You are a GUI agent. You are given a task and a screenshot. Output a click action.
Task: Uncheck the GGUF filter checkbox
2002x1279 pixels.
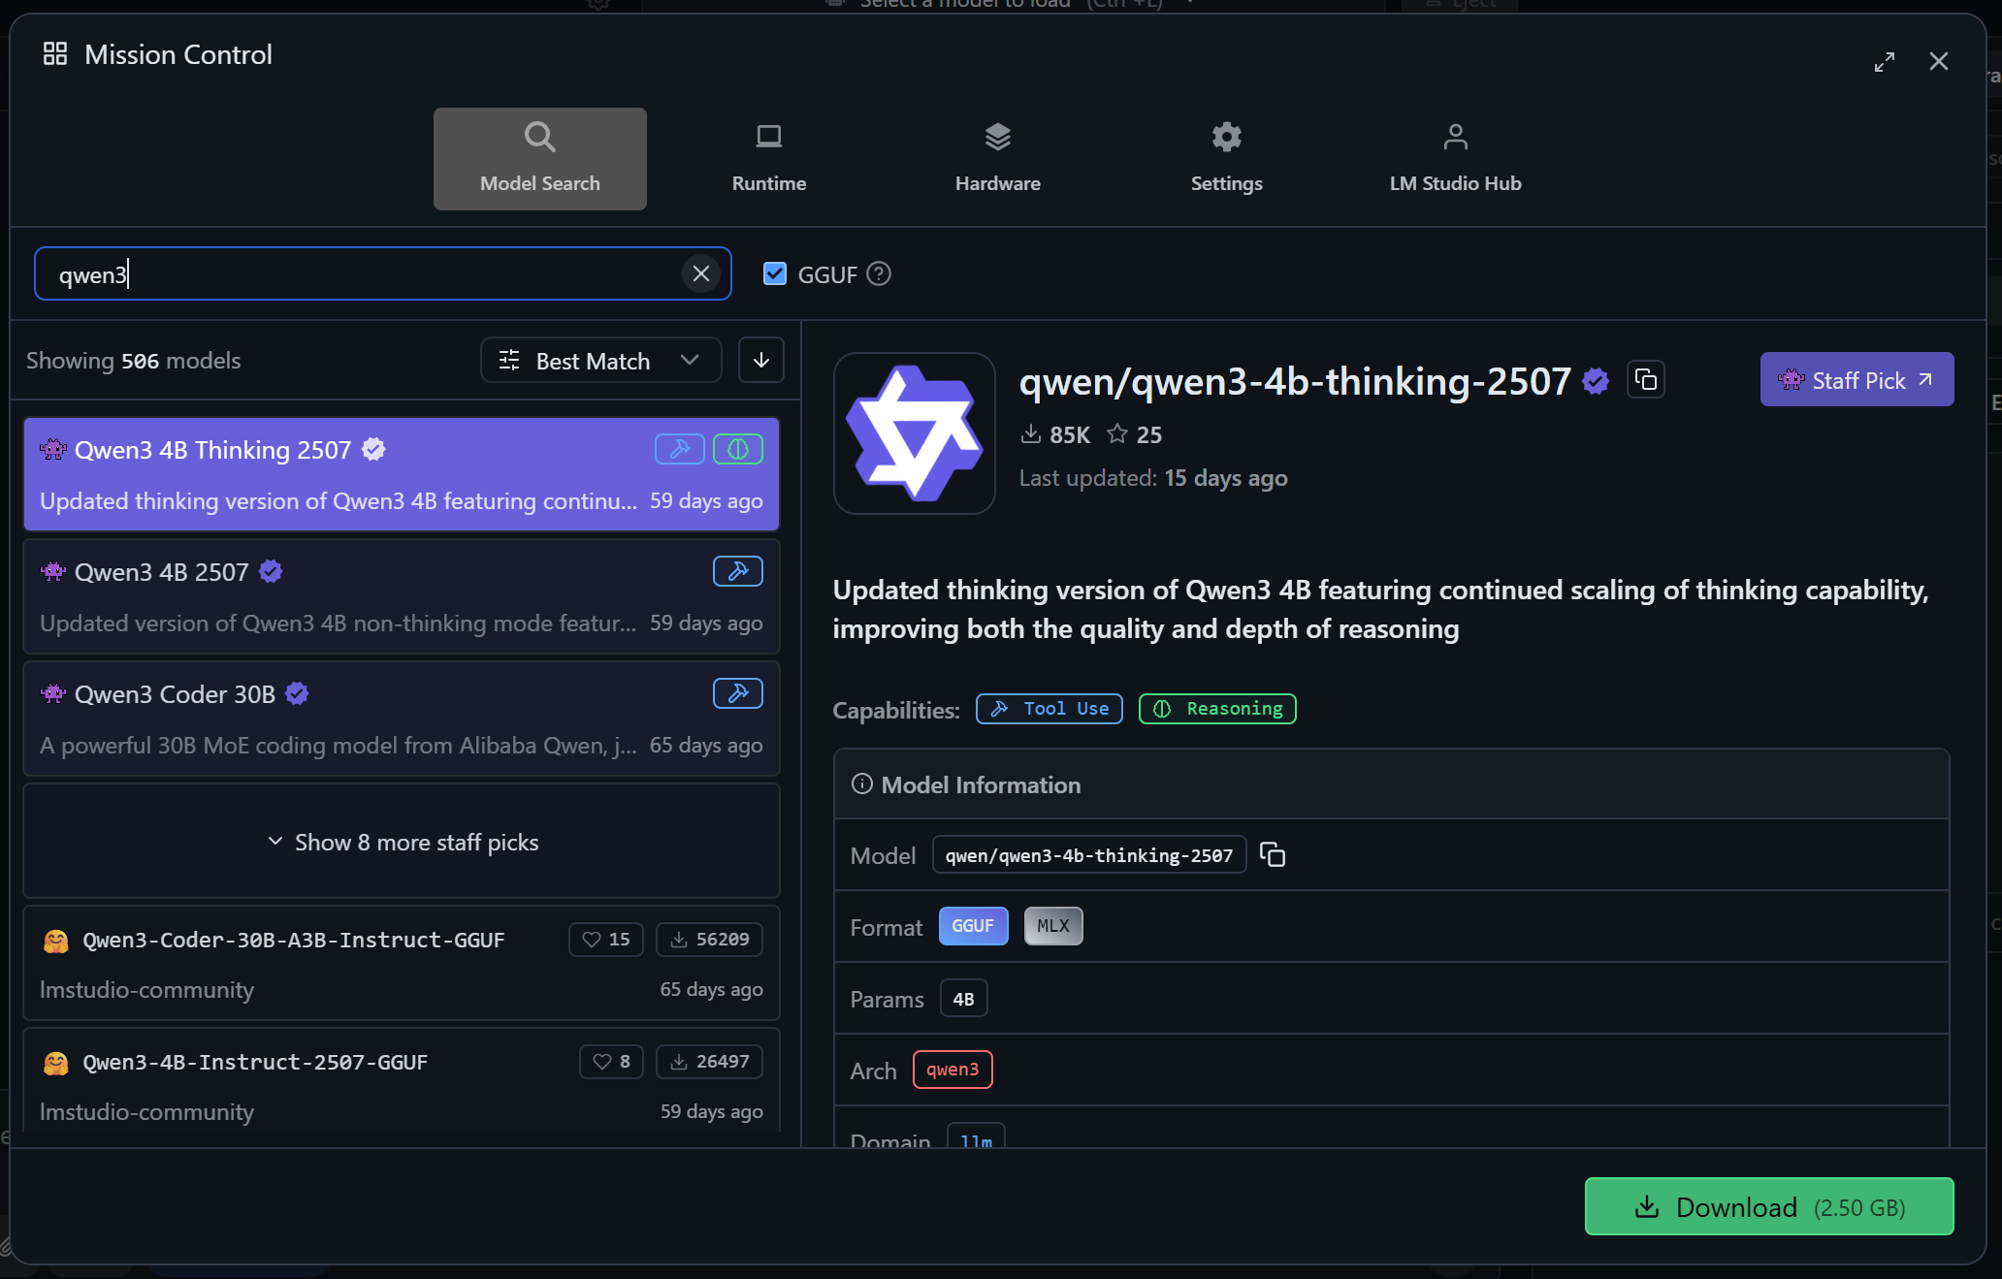[x=774, y=273]
